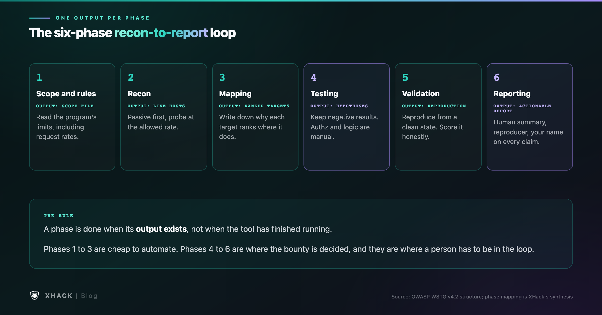Click 'Write down why each target ranks' text
Viewport: 602px width, 315px height.
[252, 127]
